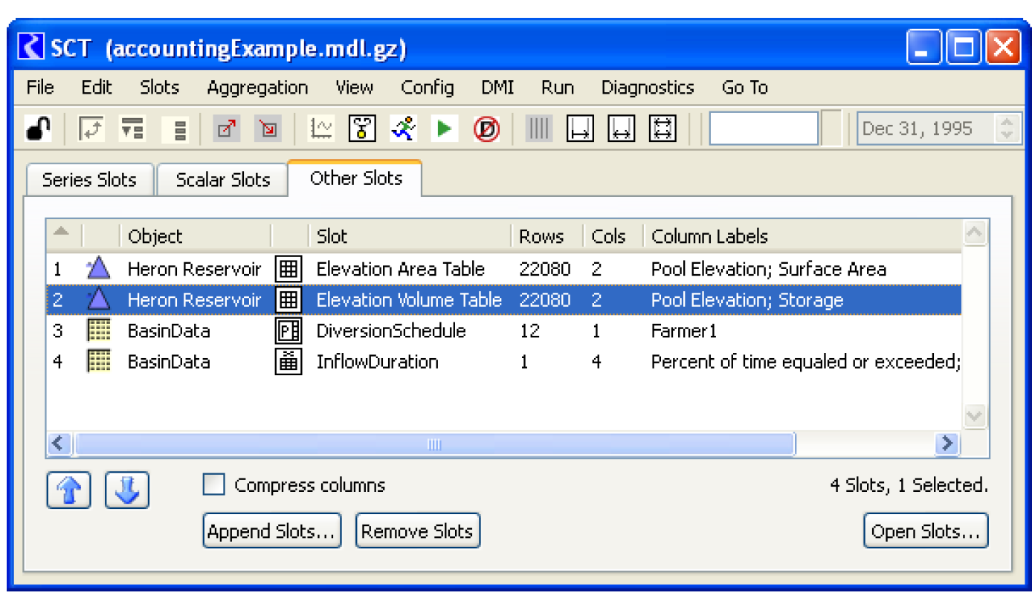The height and width of the screenshot is (610, 1035).
Task: Click the Append Slots button
Action: (x=271, y=531)
